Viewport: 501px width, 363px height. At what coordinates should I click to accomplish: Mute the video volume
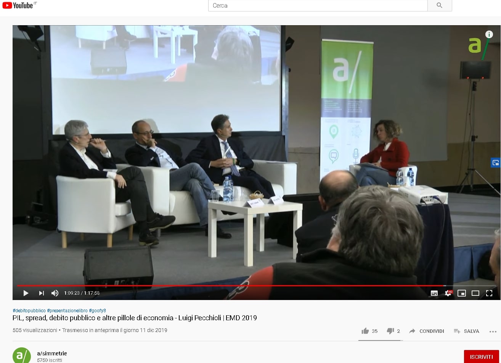(55, 293)
